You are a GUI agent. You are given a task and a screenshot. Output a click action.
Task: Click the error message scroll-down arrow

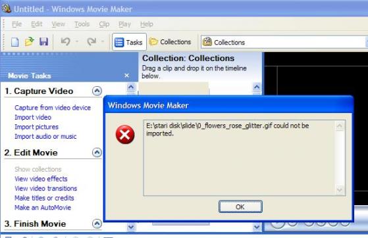point(340,189)
